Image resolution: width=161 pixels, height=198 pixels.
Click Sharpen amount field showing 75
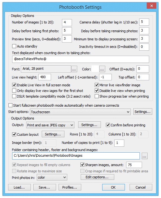[134, 165]
